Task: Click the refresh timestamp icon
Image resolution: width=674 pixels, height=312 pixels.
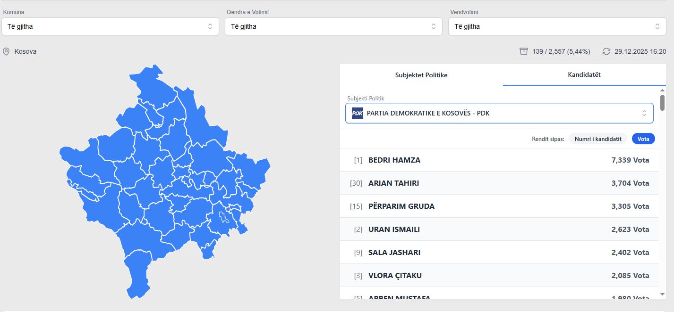Action: point(606,51)
